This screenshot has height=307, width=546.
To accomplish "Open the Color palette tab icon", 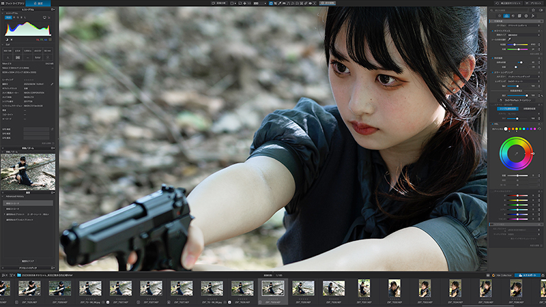I will [x=506, y=16].
